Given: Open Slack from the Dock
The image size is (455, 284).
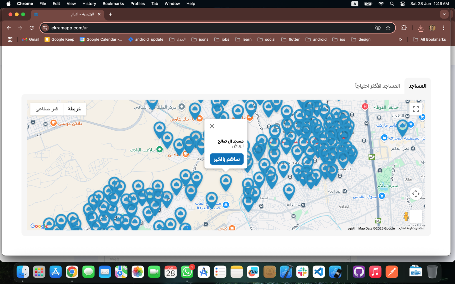Looking at the screenshot, I should tap(302, 272).
